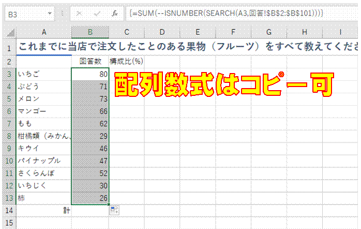Viewport: 361px width, 229px height.
Task: Click the 回答数 header cell
Action: point(90,62)
